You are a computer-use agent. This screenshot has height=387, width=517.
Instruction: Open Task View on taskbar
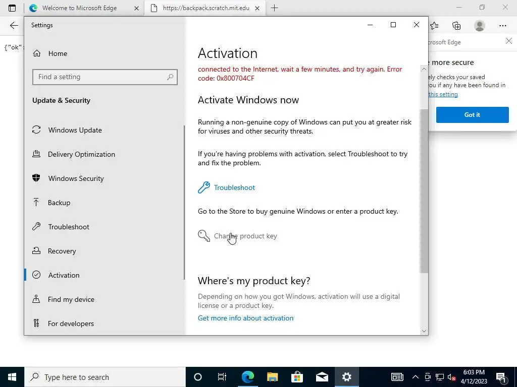(x=222, y=377)
